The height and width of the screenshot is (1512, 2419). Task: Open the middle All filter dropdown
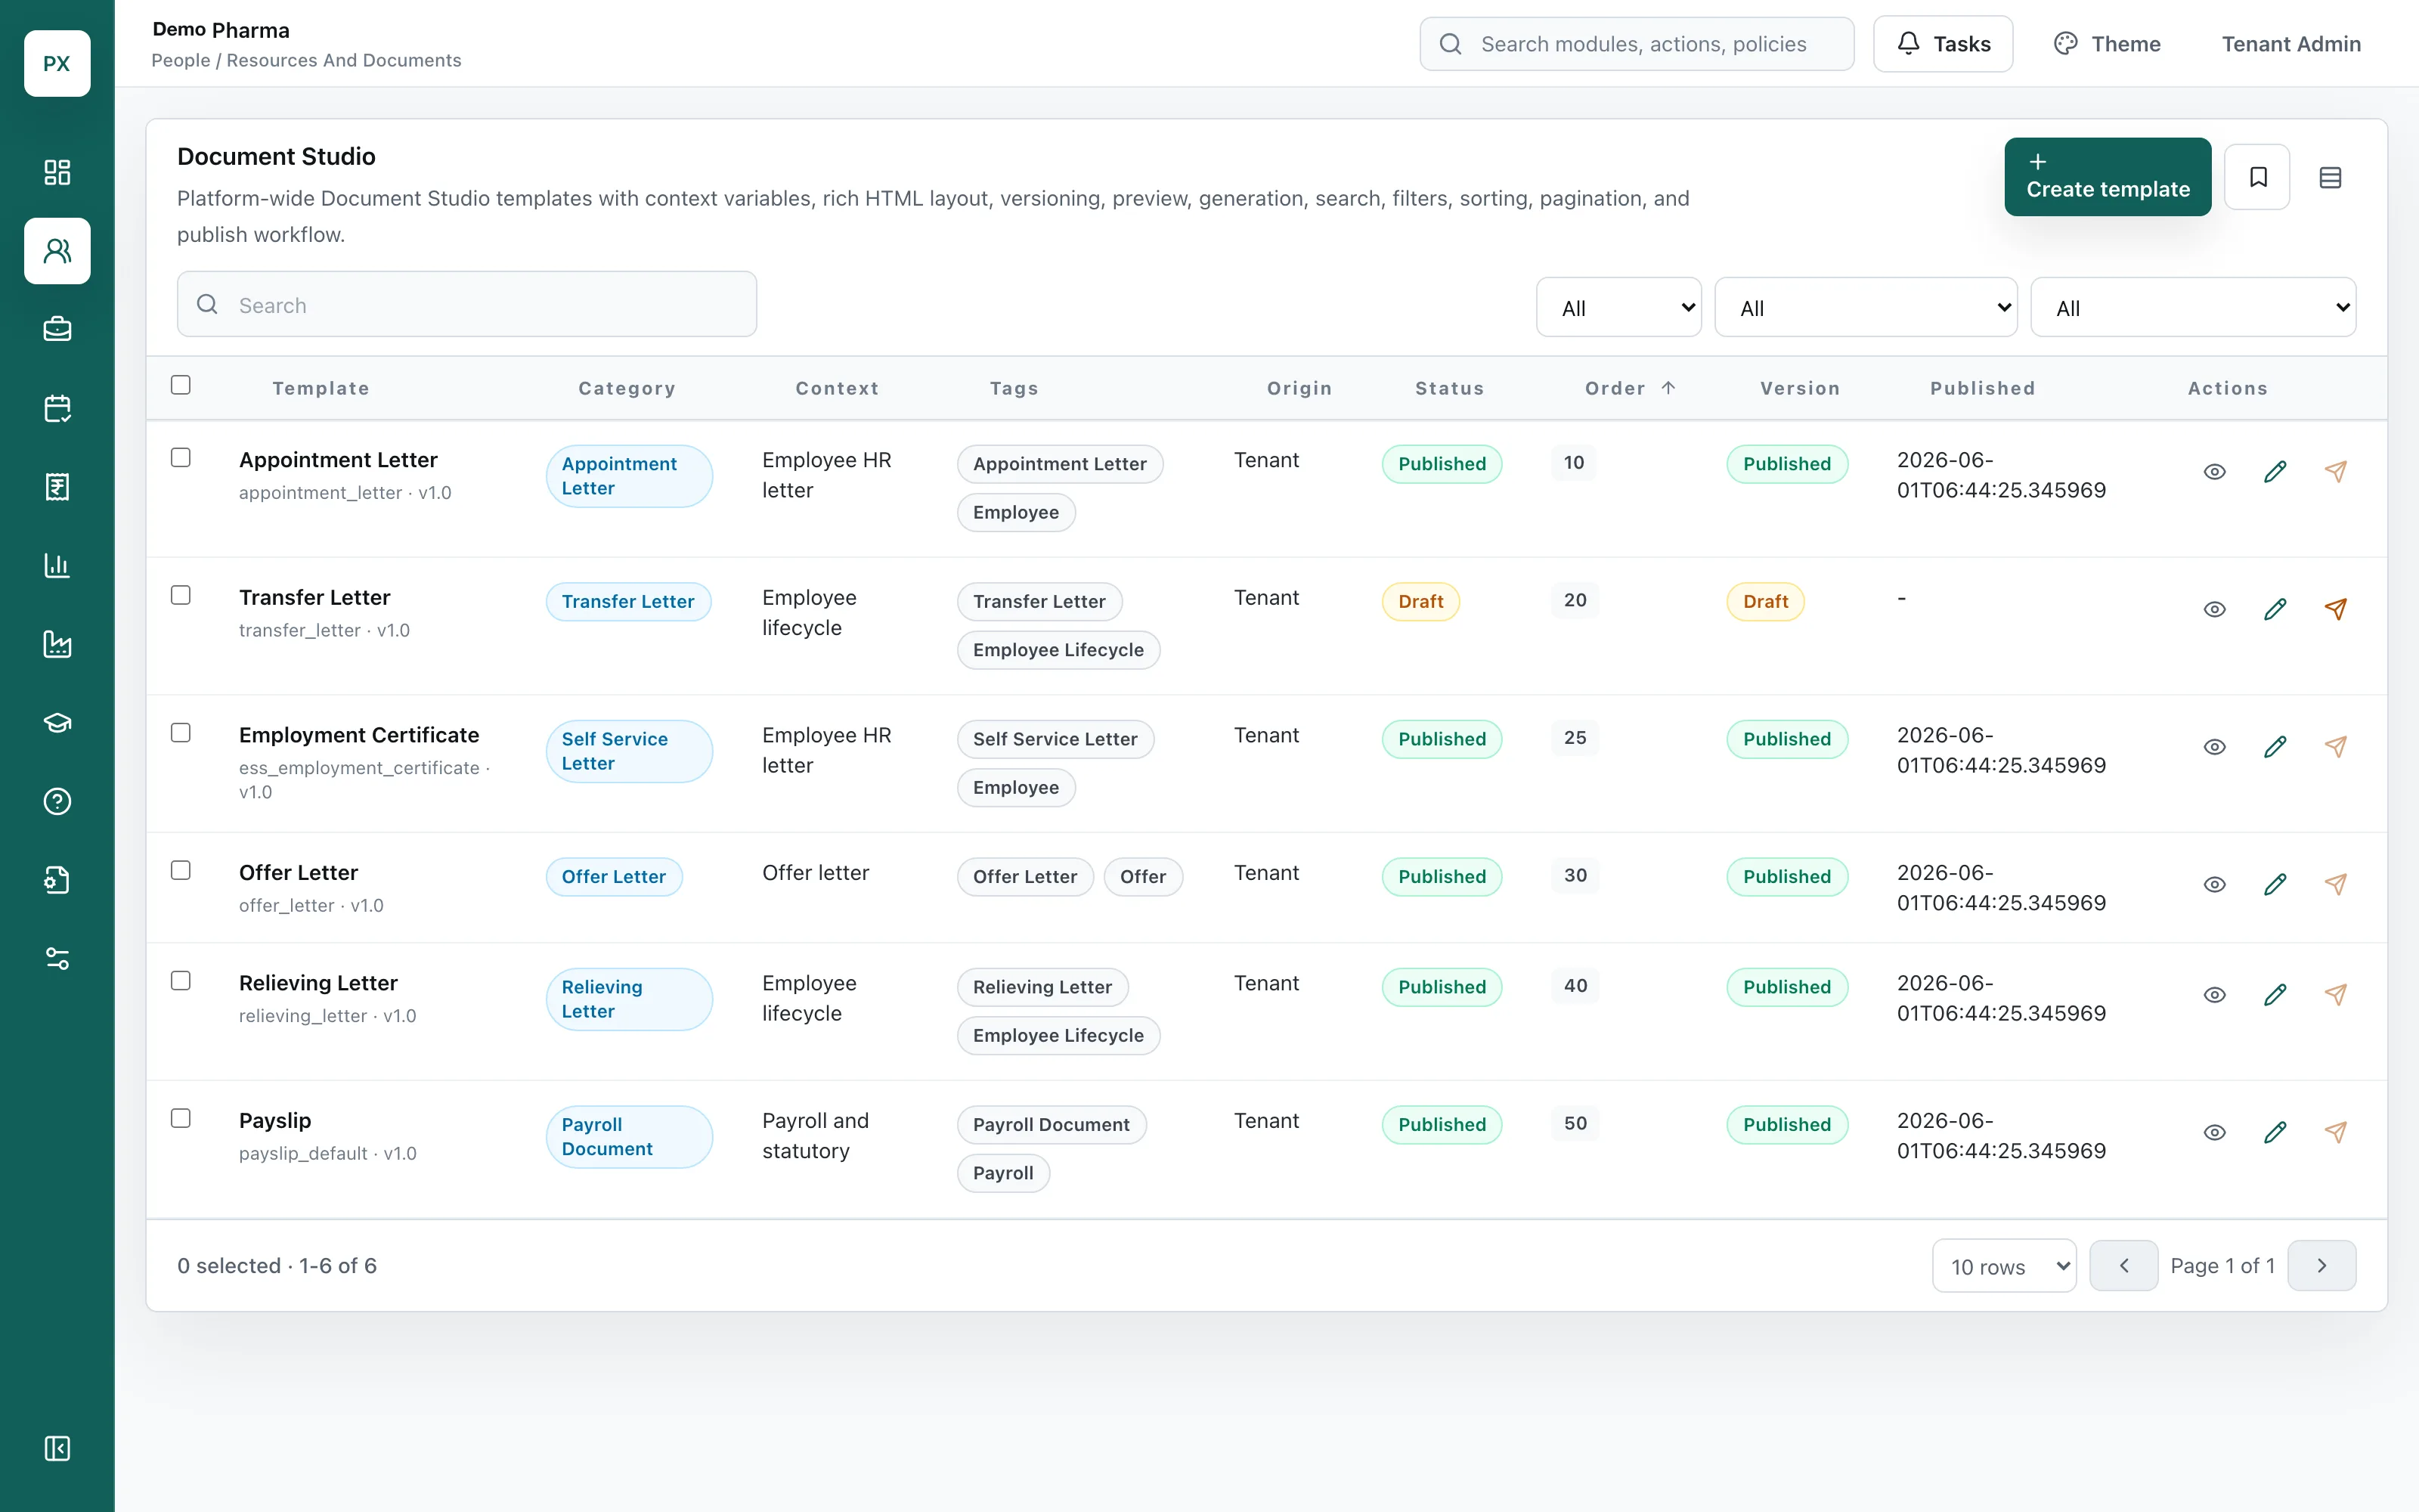(x=1865, y=307)
